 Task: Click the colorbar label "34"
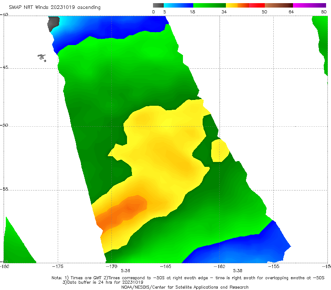click(x=224, y=12)
